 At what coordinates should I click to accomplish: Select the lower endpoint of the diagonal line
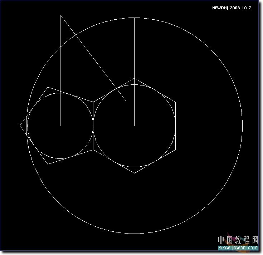click(126, 101)
